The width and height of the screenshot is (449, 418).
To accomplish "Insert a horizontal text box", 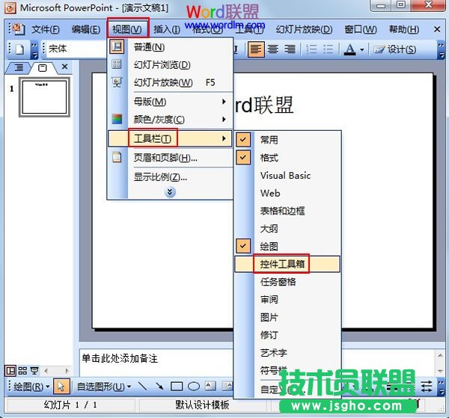I will (210, 387).
